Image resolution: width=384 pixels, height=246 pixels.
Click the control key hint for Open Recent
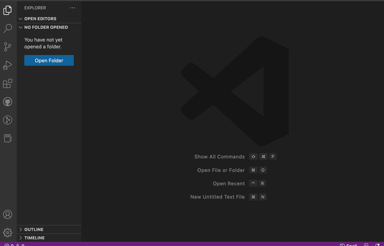[253, 184]
